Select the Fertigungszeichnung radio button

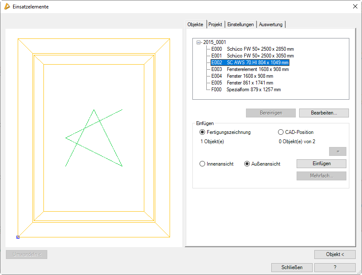(x=203, y=132)
